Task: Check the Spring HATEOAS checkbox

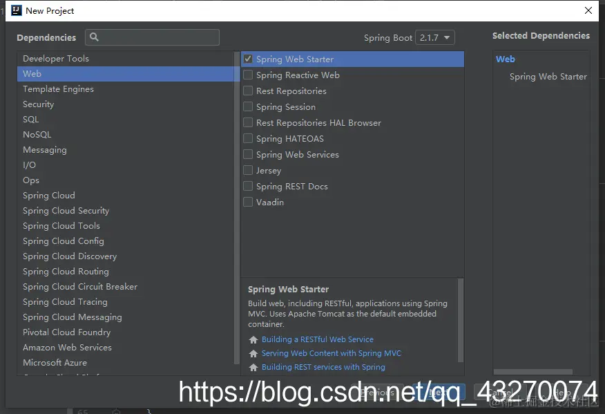Action: click(x=248, y=138)
